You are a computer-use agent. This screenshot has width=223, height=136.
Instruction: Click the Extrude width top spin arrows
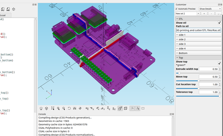coord(220,69)
